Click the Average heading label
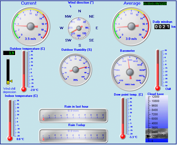 click(x=132, y=3)
